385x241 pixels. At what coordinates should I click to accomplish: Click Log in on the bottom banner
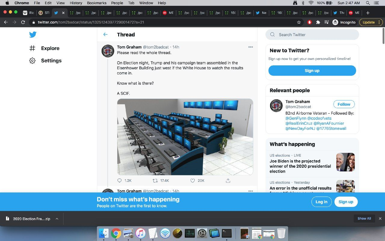tap(321, 202)
